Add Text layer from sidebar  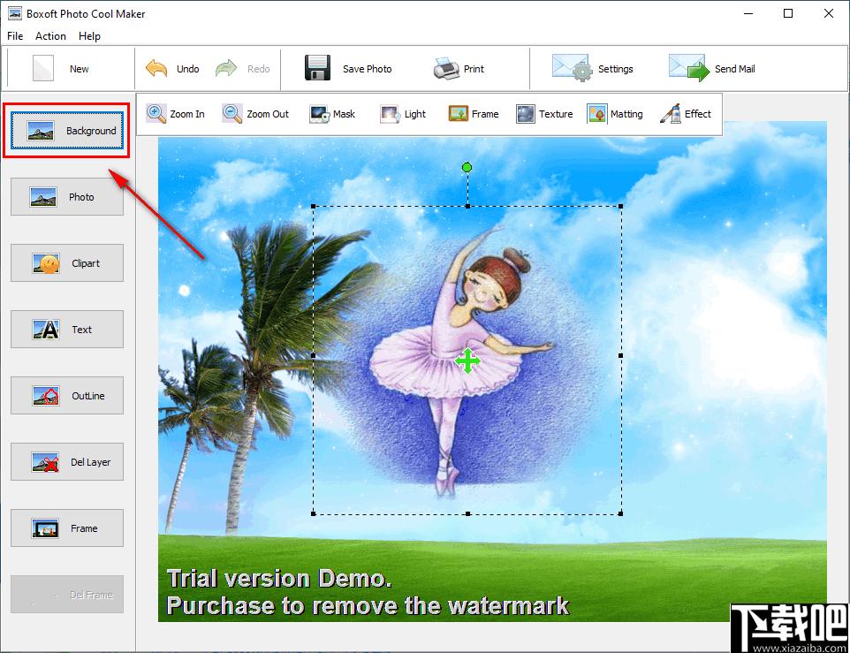click(66, 329)
